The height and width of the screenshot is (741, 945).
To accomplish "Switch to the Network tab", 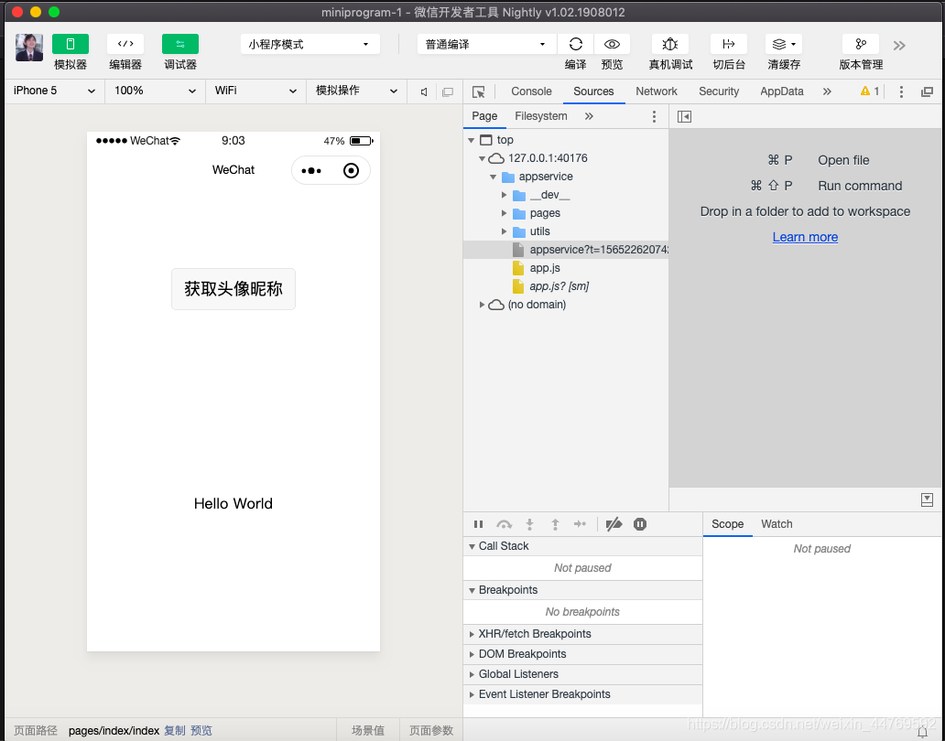I will pos(657,91).
